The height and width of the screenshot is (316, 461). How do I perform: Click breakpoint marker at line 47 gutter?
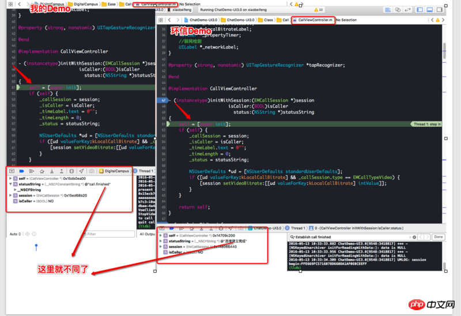164,100
